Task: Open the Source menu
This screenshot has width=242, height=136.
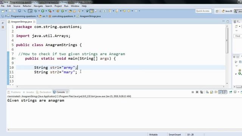Action: pos(17,6)
